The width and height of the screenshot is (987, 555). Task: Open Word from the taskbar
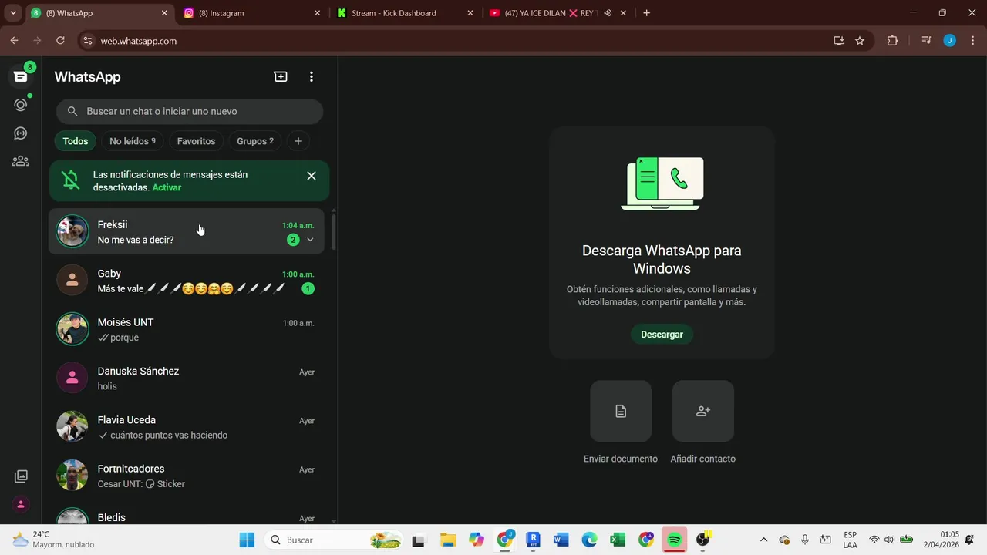coord(561,540)
